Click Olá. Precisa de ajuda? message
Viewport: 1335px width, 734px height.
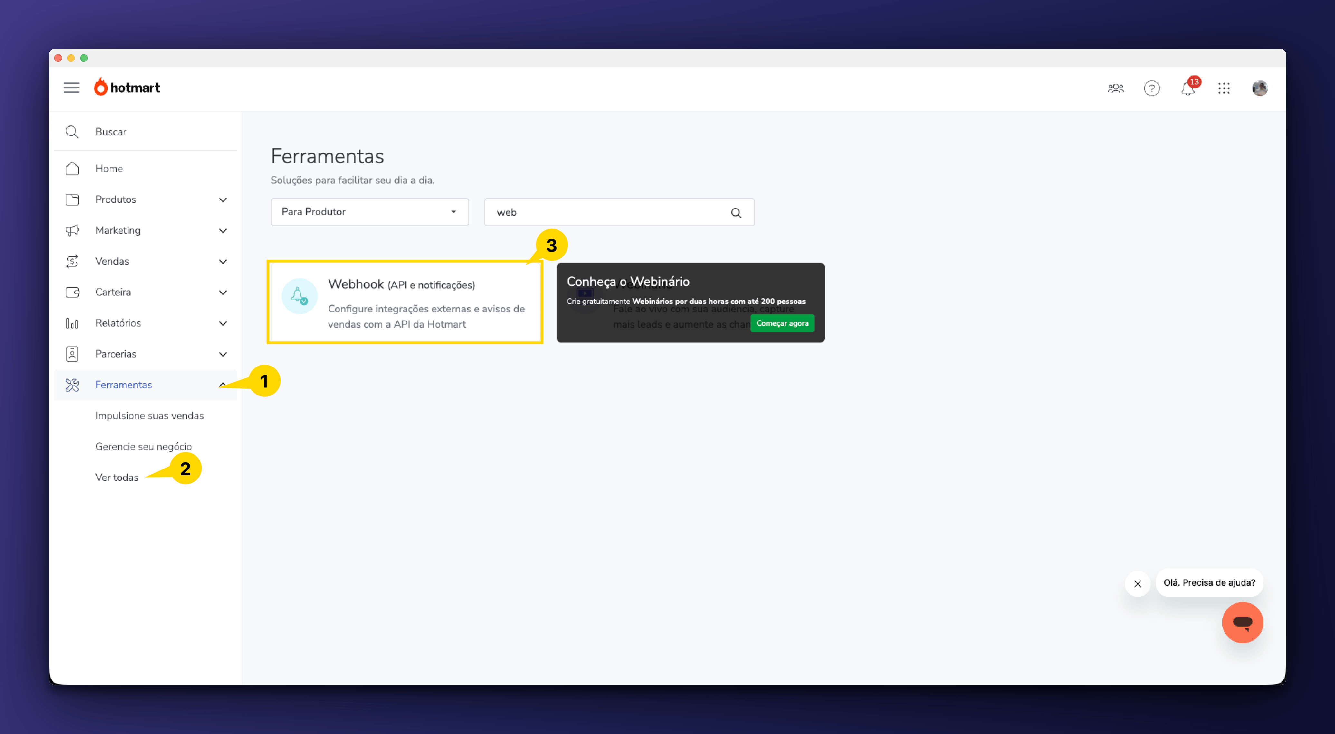(x=1209, y=583)
